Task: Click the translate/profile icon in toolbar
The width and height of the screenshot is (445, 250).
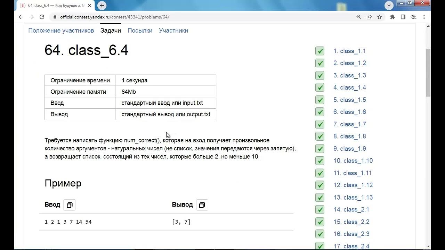Action: (x=413, y=17)
